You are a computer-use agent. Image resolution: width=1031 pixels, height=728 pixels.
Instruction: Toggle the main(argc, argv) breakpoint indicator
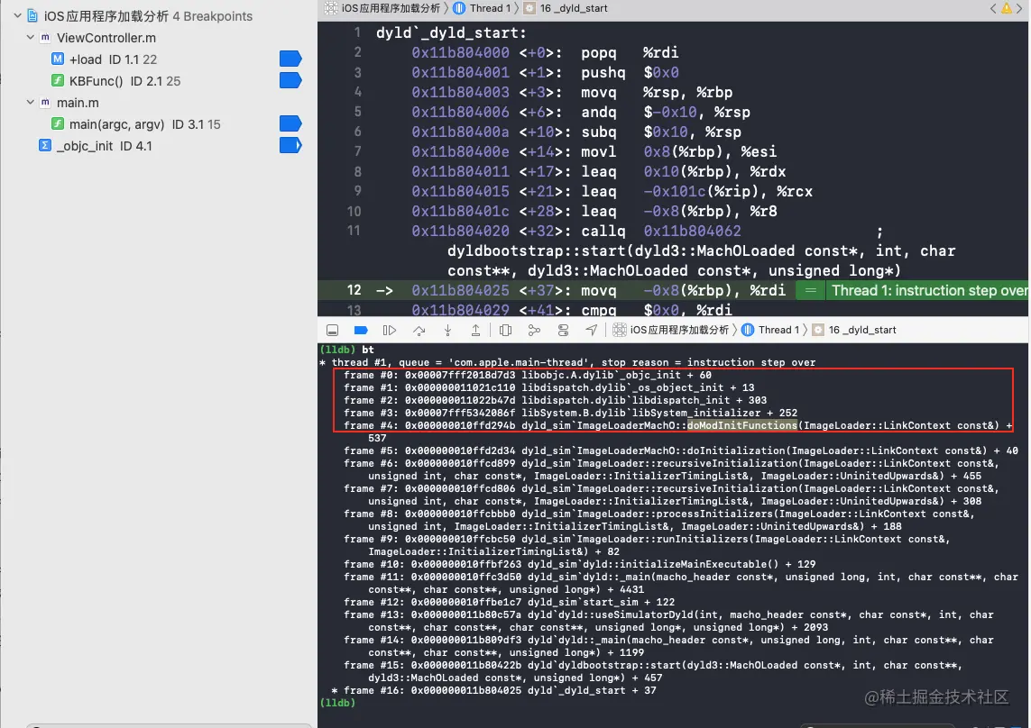pyautogui.click(x=290, y=123)
